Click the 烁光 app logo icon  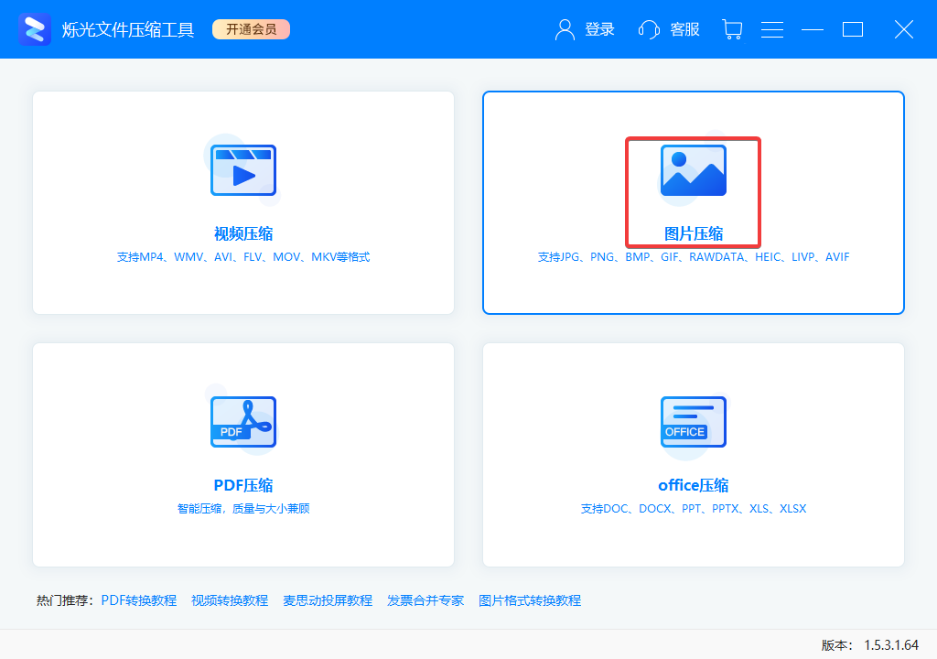[34, 29]
